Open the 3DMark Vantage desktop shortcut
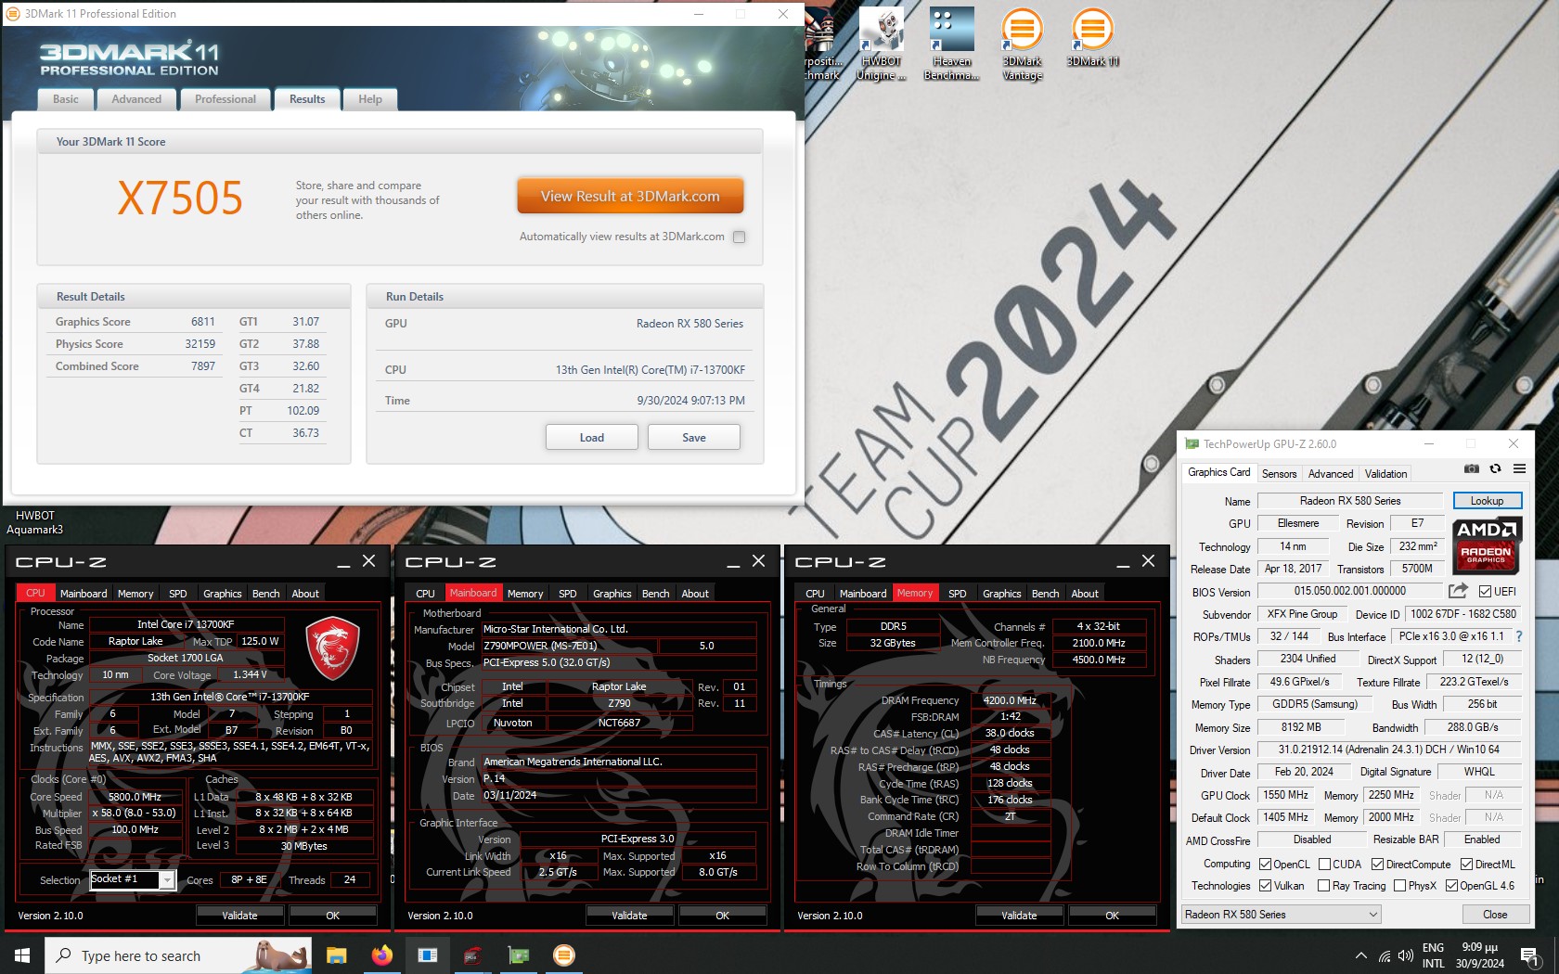The height and width of the screenshot is (974, 1559). coord(1022,44)
